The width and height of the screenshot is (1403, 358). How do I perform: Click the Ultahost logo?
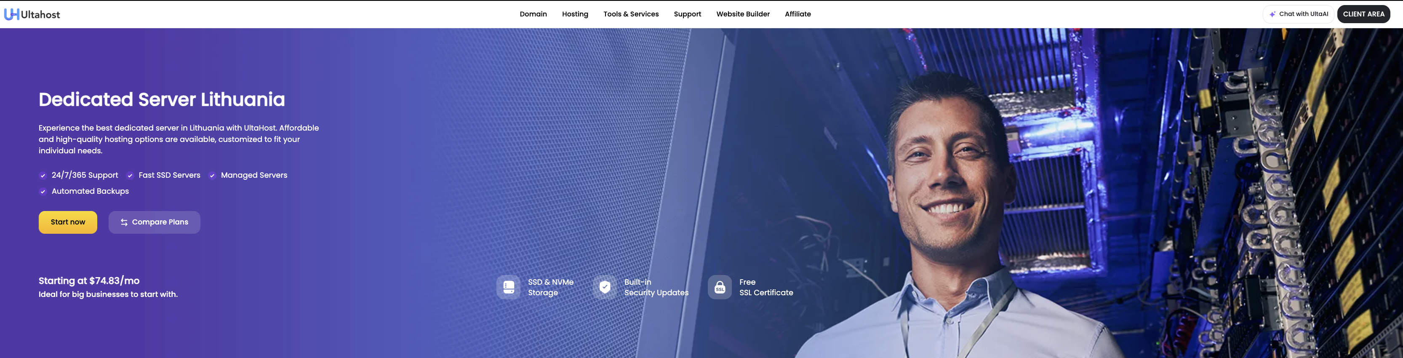(x=32, y=14)
